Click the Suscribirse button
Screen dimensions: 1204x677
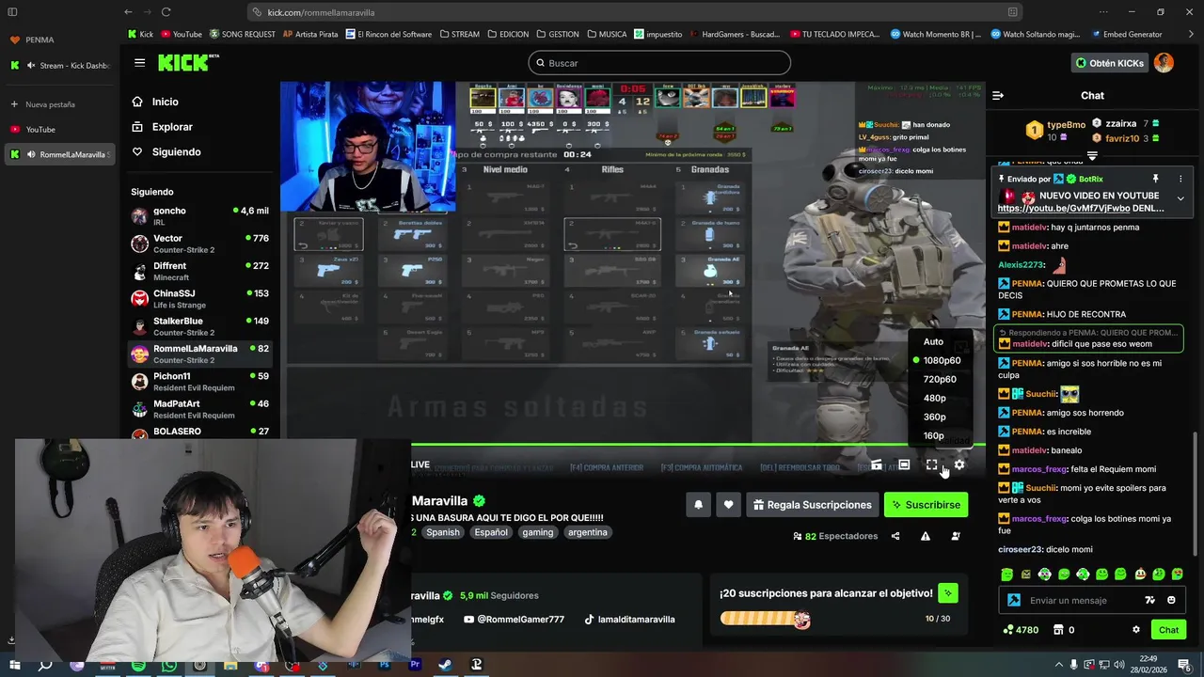[927, 505]
